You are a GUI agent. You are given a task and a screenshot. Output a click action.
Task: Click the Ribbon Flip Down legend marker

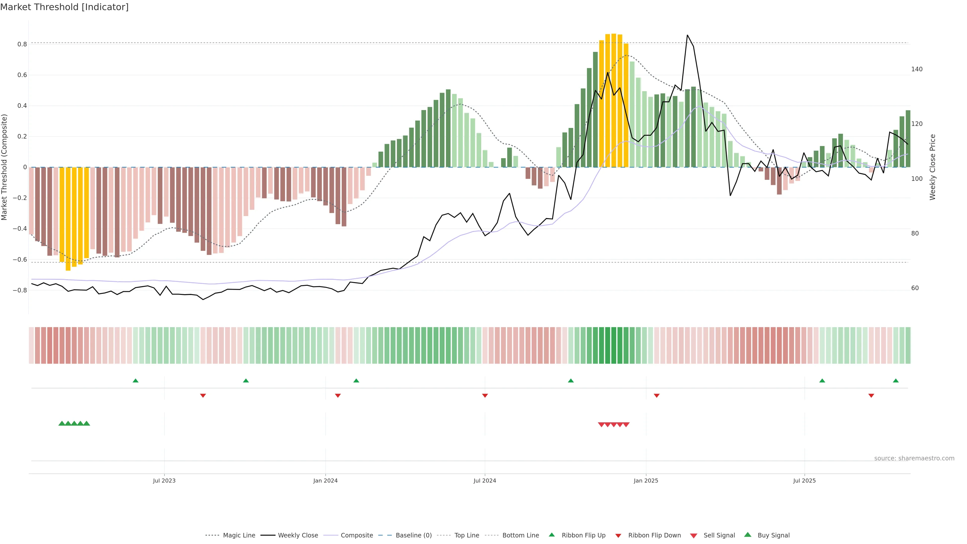click(x=618, y=535)
